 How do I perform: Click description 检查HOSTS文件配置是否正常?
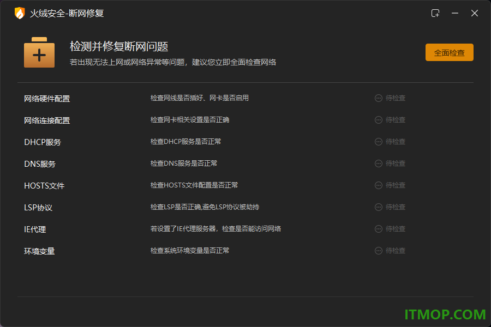[194, 185]
